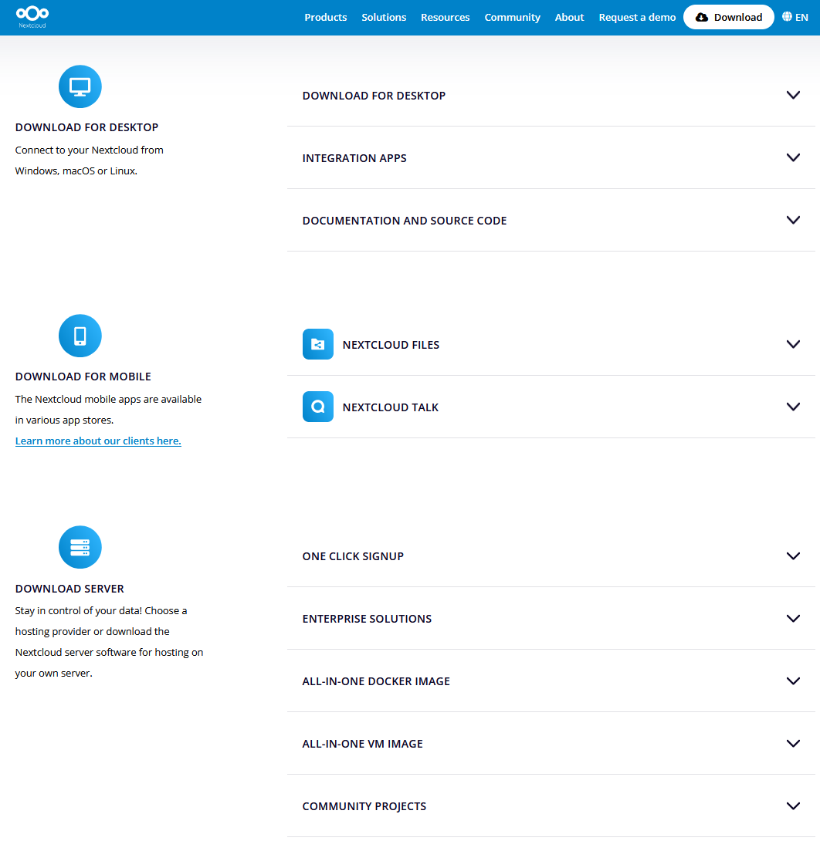Click Integration Apps accordion title

coord(354,158)
